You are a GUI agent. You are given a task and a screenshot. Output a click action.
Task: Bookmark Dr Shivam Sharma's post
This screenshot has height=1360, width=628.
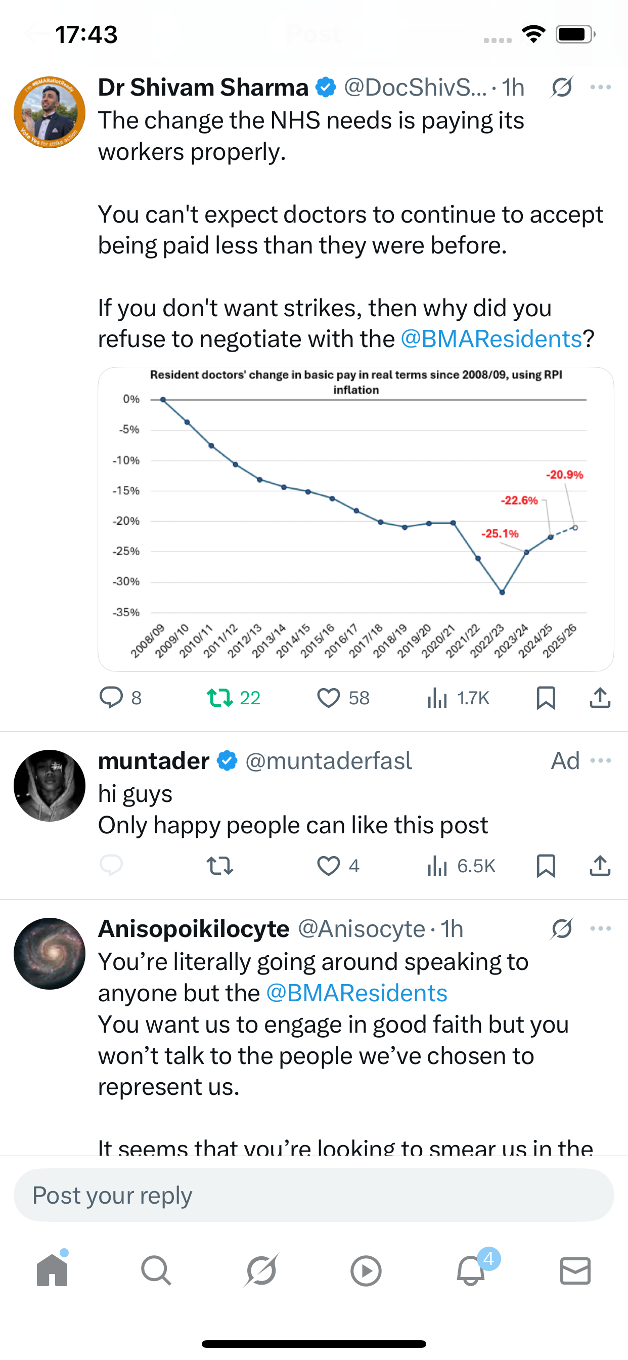tap(546, 698)
